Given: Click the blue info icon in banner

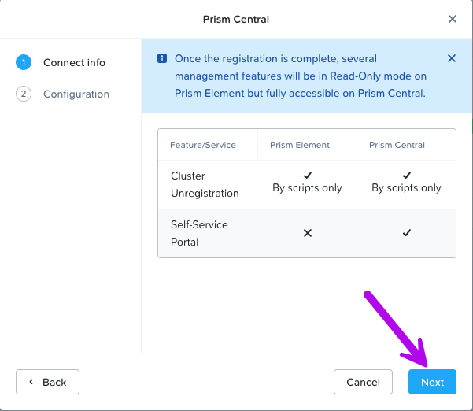Looking at the screenshot, I should click(162, 58).
